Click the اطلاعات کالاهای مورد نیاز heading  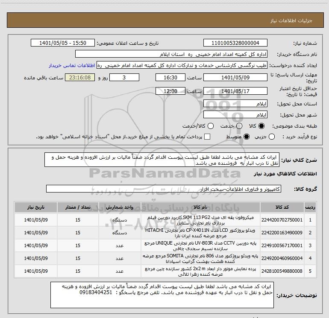coord(285,174)
